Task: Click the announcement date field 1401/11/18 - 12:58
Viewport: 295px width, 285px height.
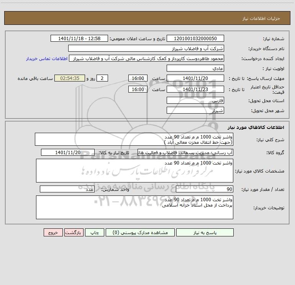Action: coord(79,38)
